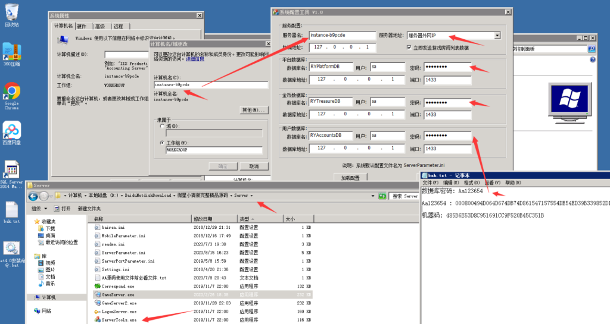The image size is (610, 324).
Task: Select LogonServer.exe in the file list
Action: coord(119,312)
